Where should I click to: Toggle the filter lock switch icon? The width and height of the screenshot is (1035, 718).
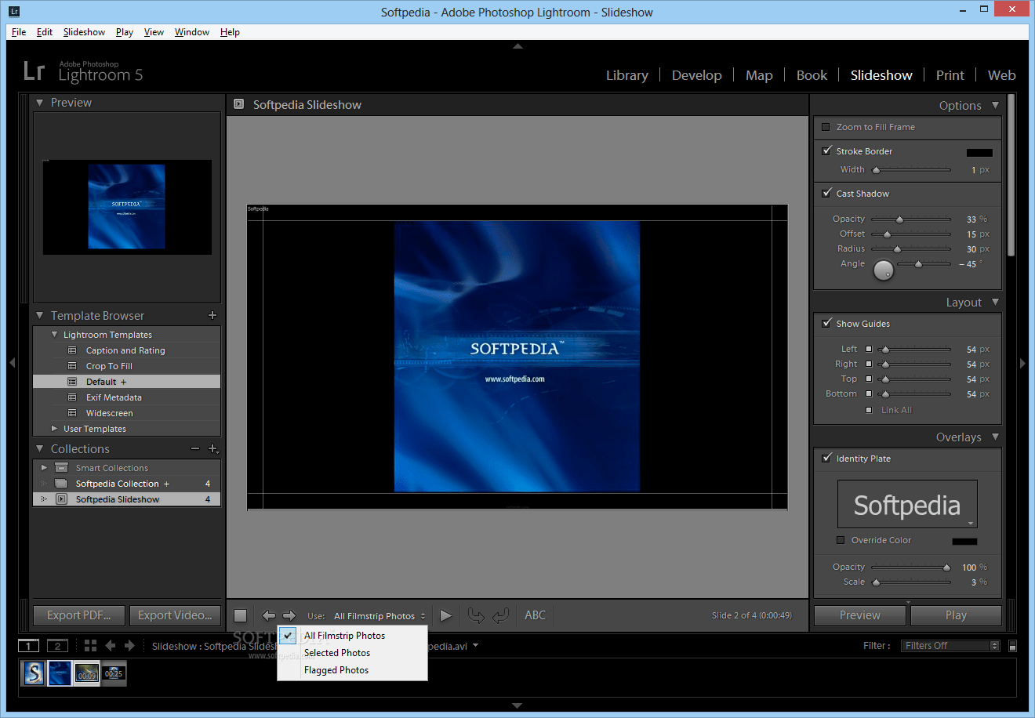point(1012,646)
